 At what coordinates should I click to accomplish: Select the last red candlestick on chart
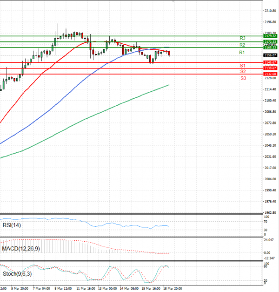pos(169,53)
